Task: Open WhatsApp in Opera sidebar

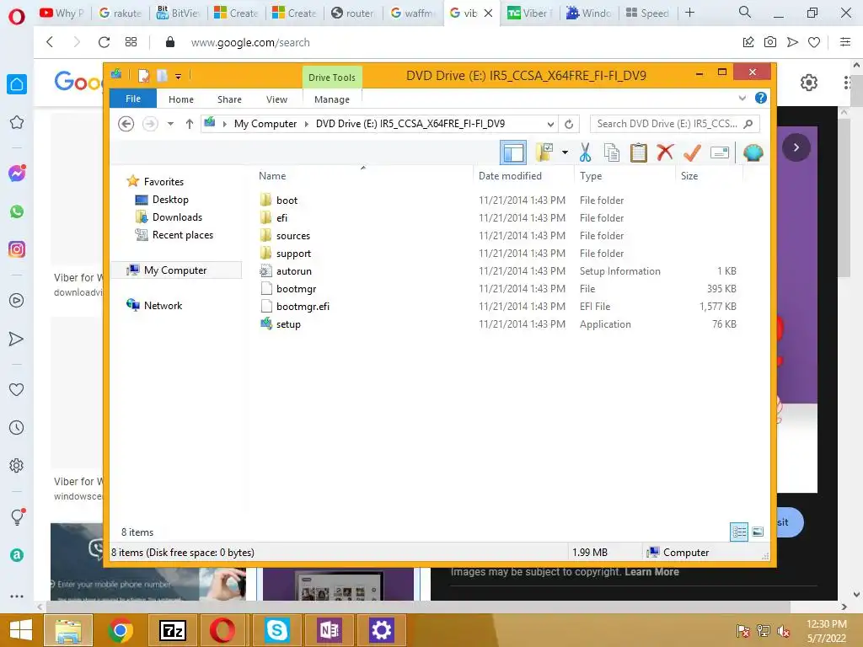Action: 17,211
